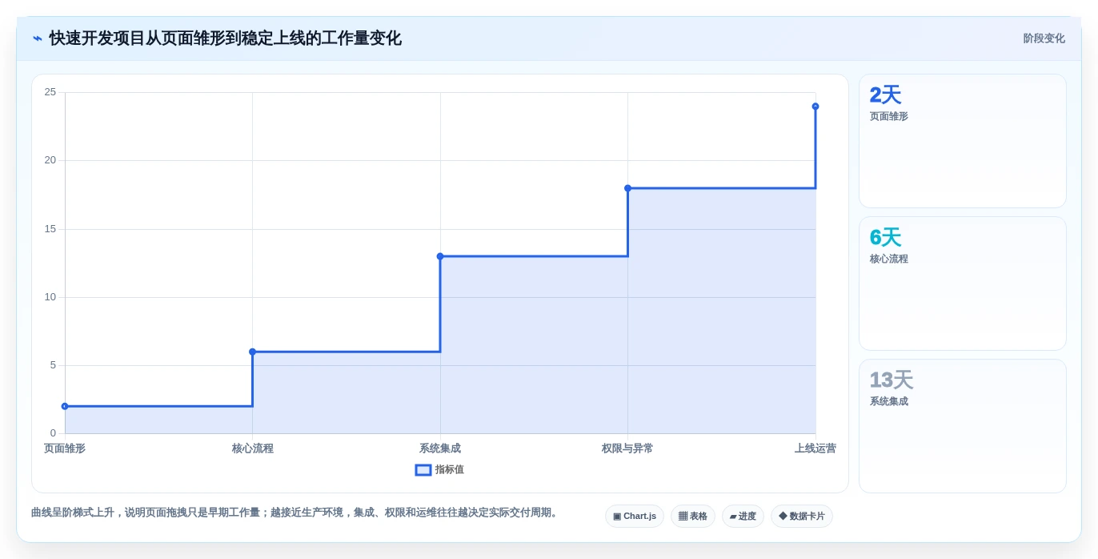Click the lightning icon beside the title
The image size is (1098, 559).
click(38, 38)
